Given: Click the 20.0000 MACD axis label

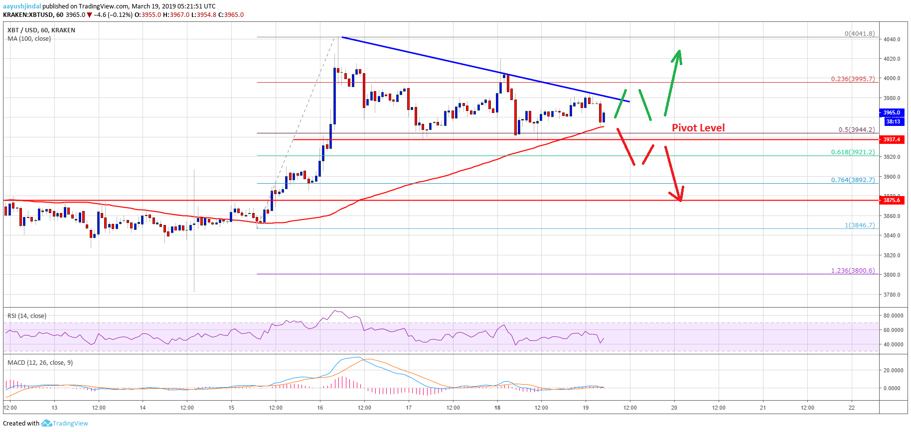Looking at the screenshot, I should [894, 371].
